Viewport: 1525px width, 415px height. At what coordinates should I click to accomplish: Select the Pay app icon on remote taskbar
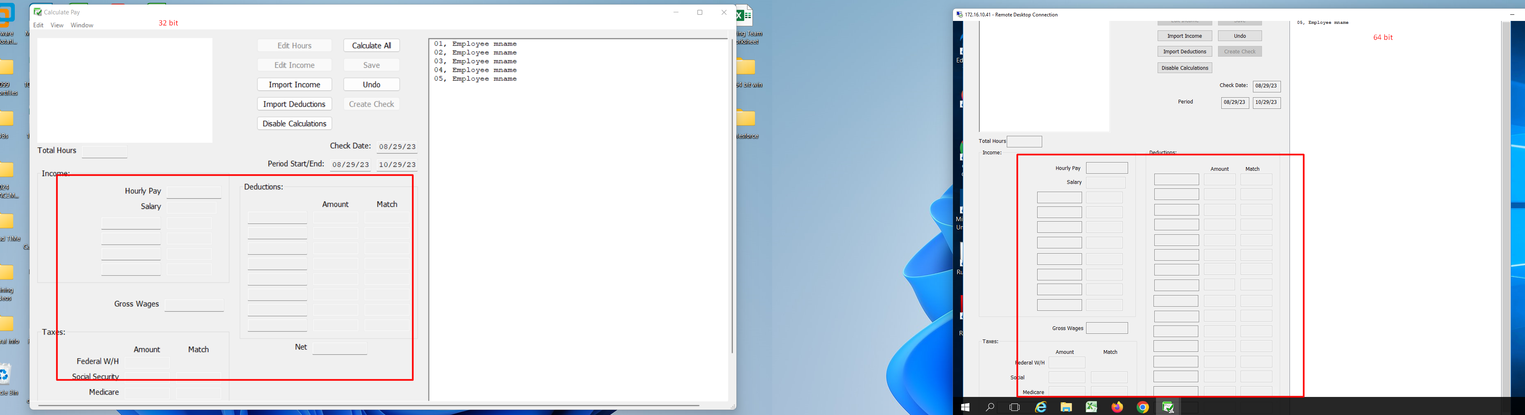coord(1169,407)
